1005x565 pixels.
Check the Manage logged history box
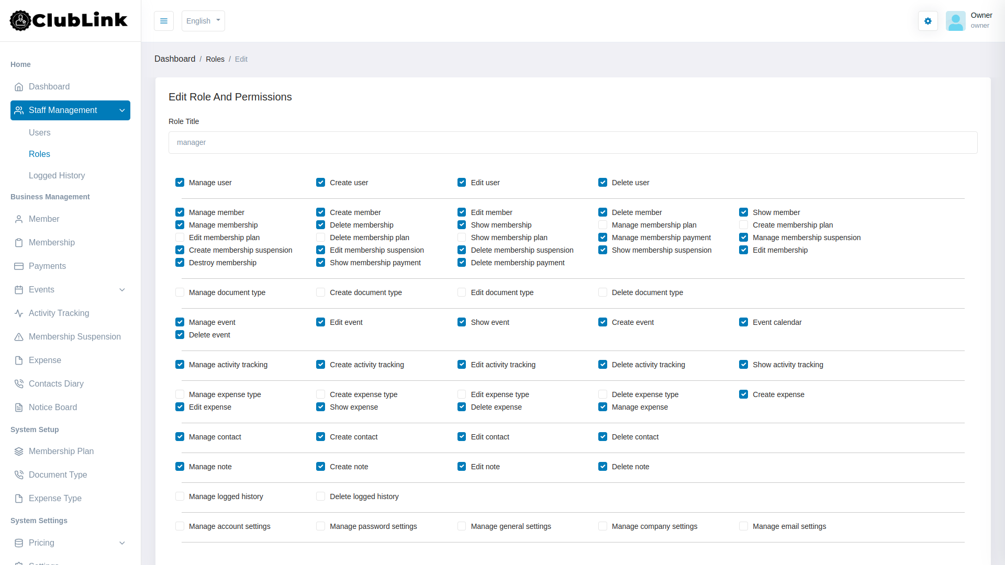tap(180, 496)
